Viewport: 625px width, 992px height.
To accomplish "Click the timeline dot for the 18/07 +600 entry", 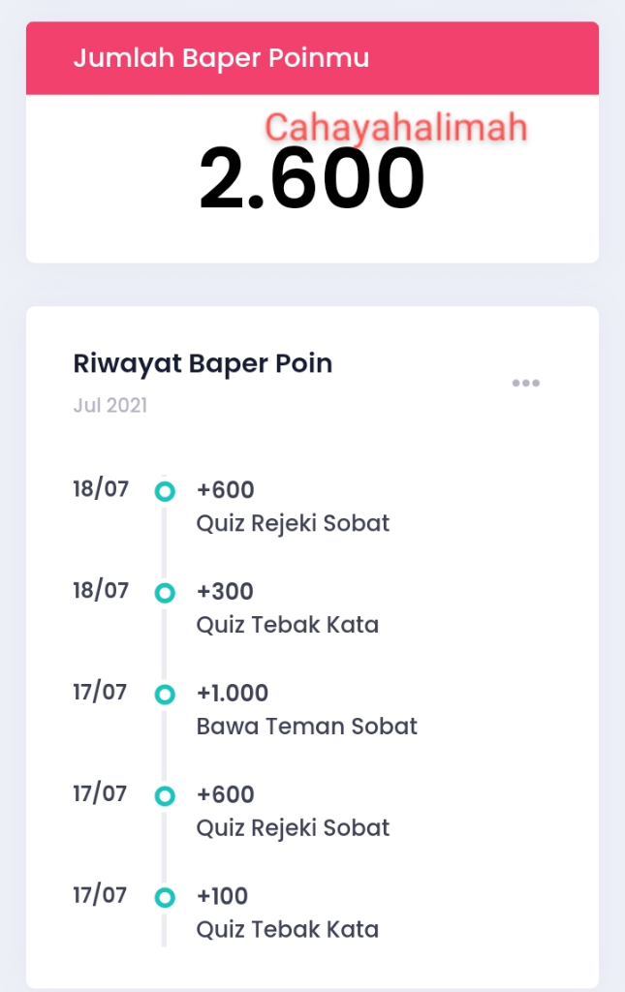I will pos(165,491).
